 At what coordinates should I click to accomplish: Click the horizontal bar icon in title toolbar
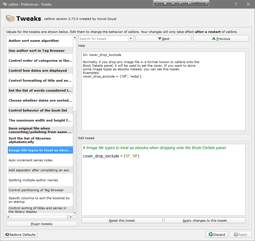click(197, 3)
